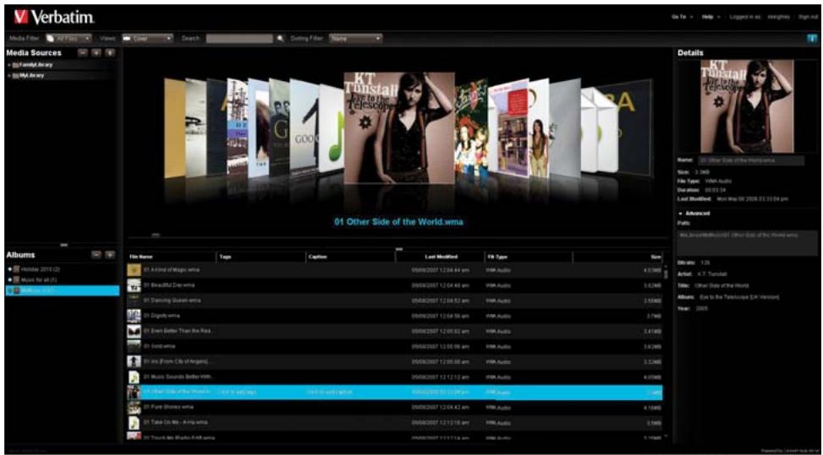Select '01 Dancing Queen.wma' file name
Viewport: 823px width, 455px height.
172,300
